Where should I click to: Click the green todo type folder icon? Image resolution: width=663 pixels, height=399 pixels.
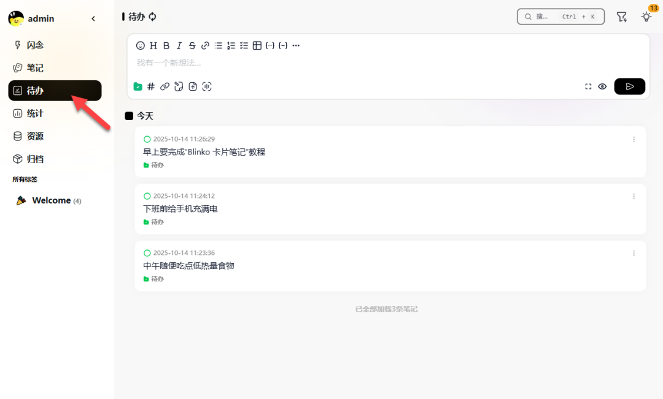point(138,86)
